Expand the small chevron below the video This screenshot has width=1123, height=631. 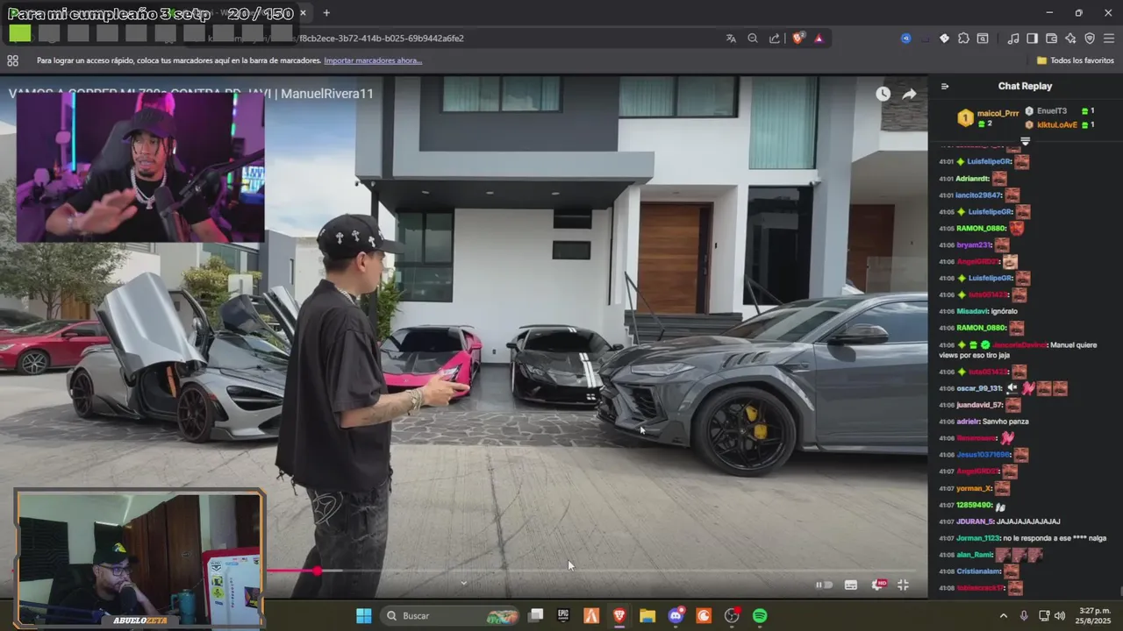click(x=464, y=583)
